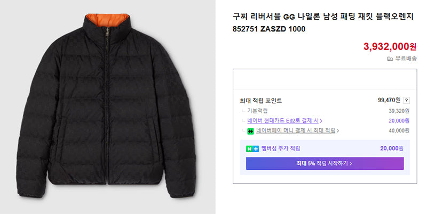
Task: Open the 네이버 현대카드 Ed2로 결제 시 link
Action: 283,121
